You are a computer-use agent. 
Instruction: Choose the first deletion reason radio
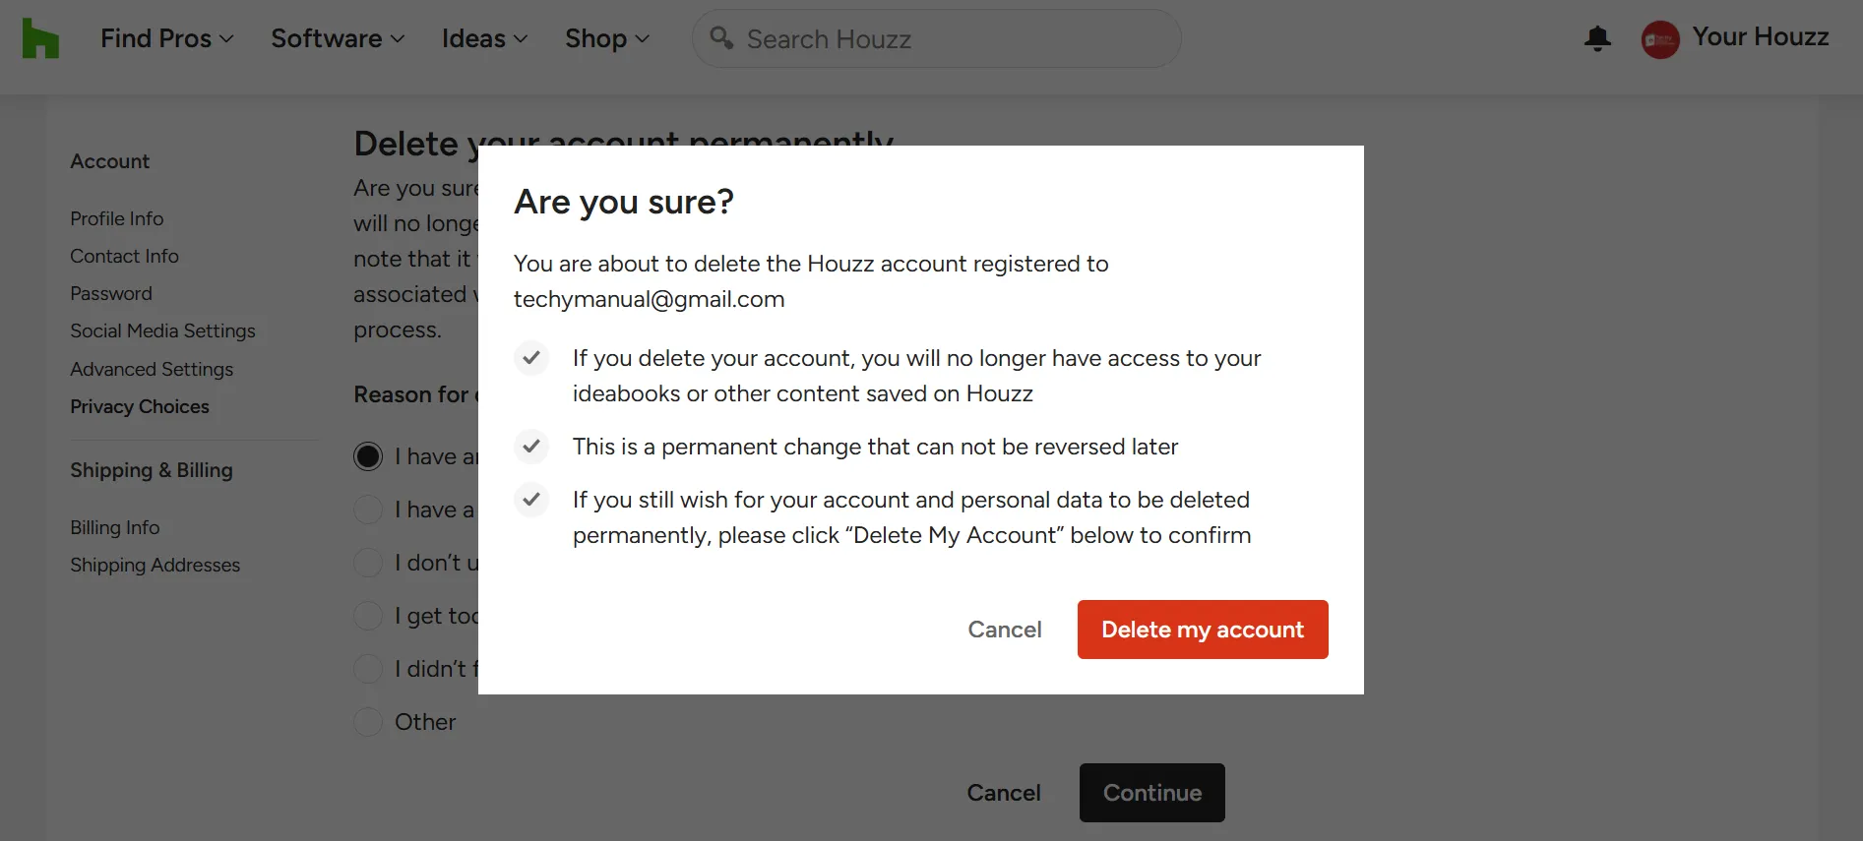point(367,455)
